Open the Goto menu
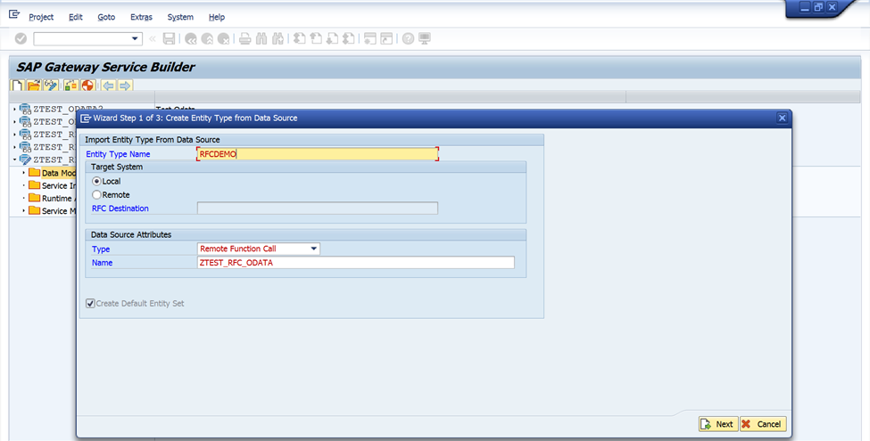The width and height of the screenshot is (870, 441). coord(106,17)
